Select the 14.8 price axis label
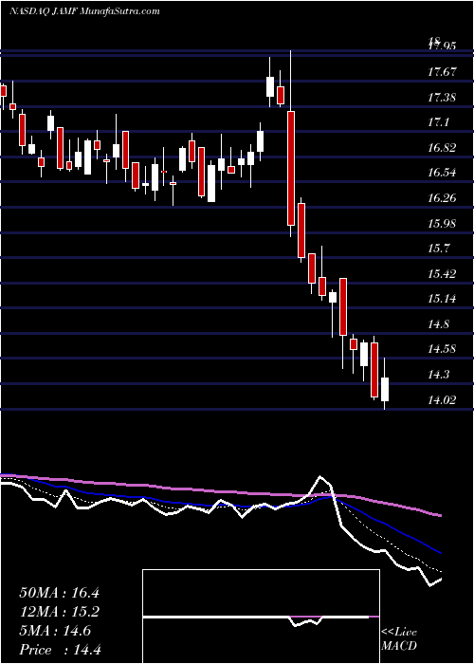This screenshot has height=664, width=474. (x=439, y=324)
